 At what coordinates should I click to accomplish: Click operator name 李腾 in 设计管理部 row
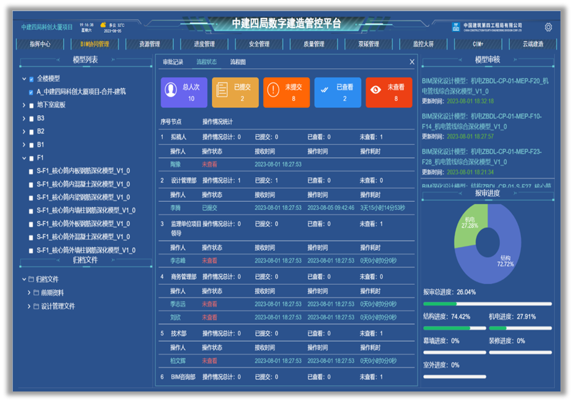(176, 208)
